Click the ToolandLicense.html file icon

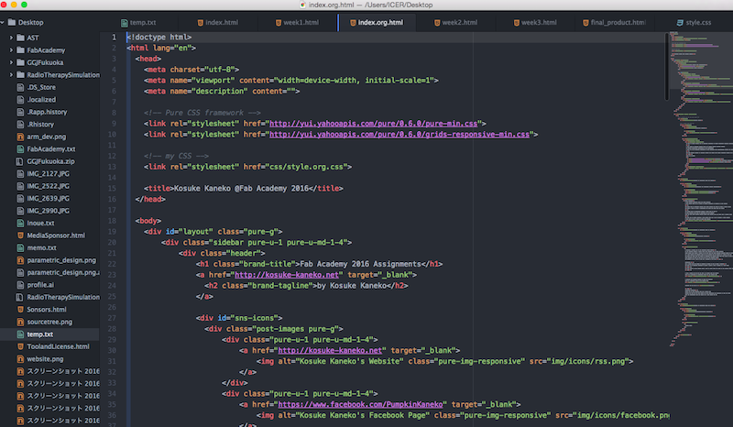pos(20,346)
